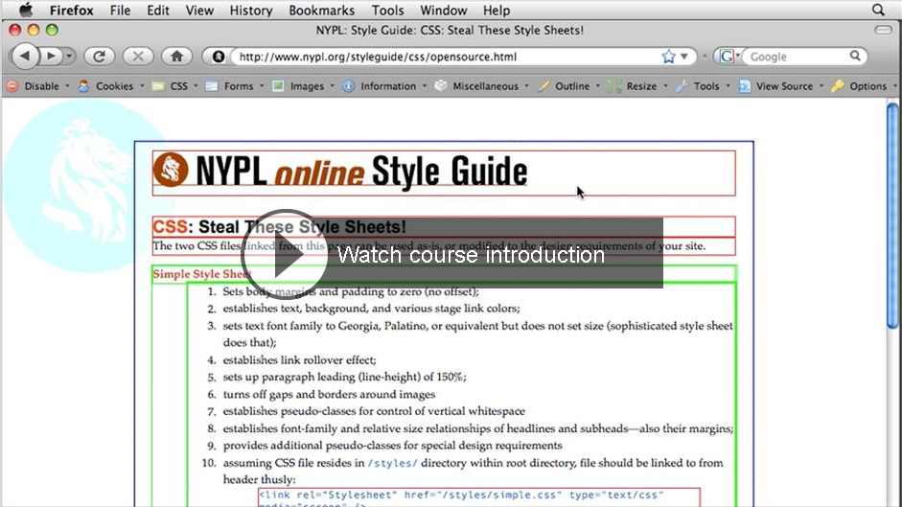The width and height of the screenshot is (902, 507).
Task: Click into the Google search field
Action: [796, 57]
